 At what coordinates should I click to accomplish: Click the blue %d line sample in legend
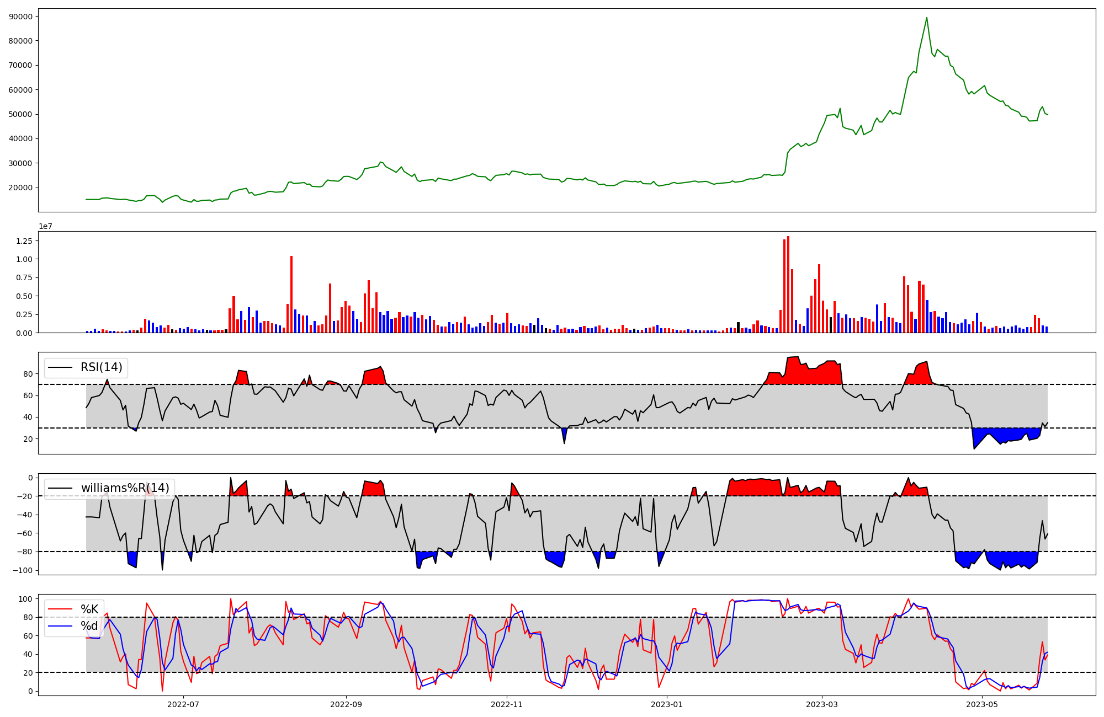tap(61, 626)
